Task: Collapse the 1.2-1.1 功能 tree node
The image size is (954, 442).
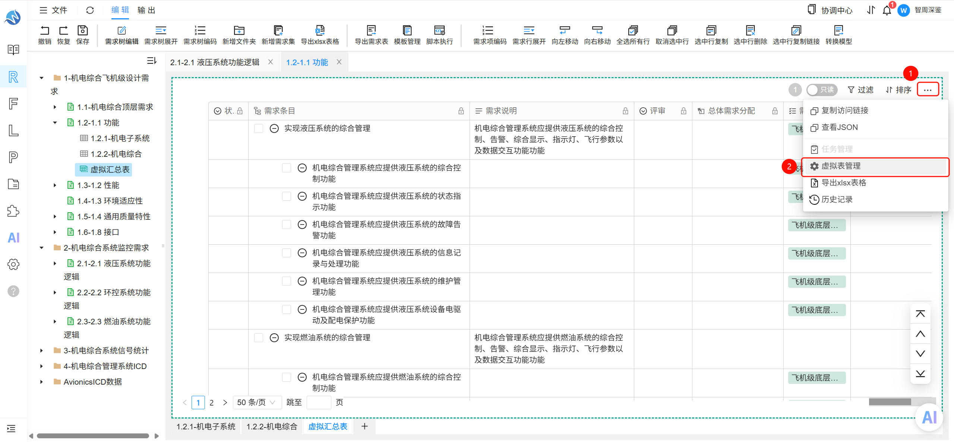Action: pos(55,123)
